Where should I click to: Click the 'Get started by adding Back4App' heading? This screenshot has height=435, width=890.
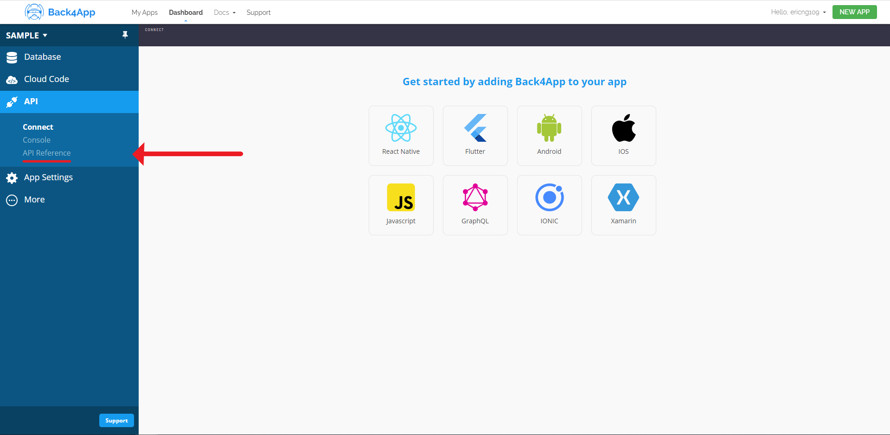coord(514,82)
